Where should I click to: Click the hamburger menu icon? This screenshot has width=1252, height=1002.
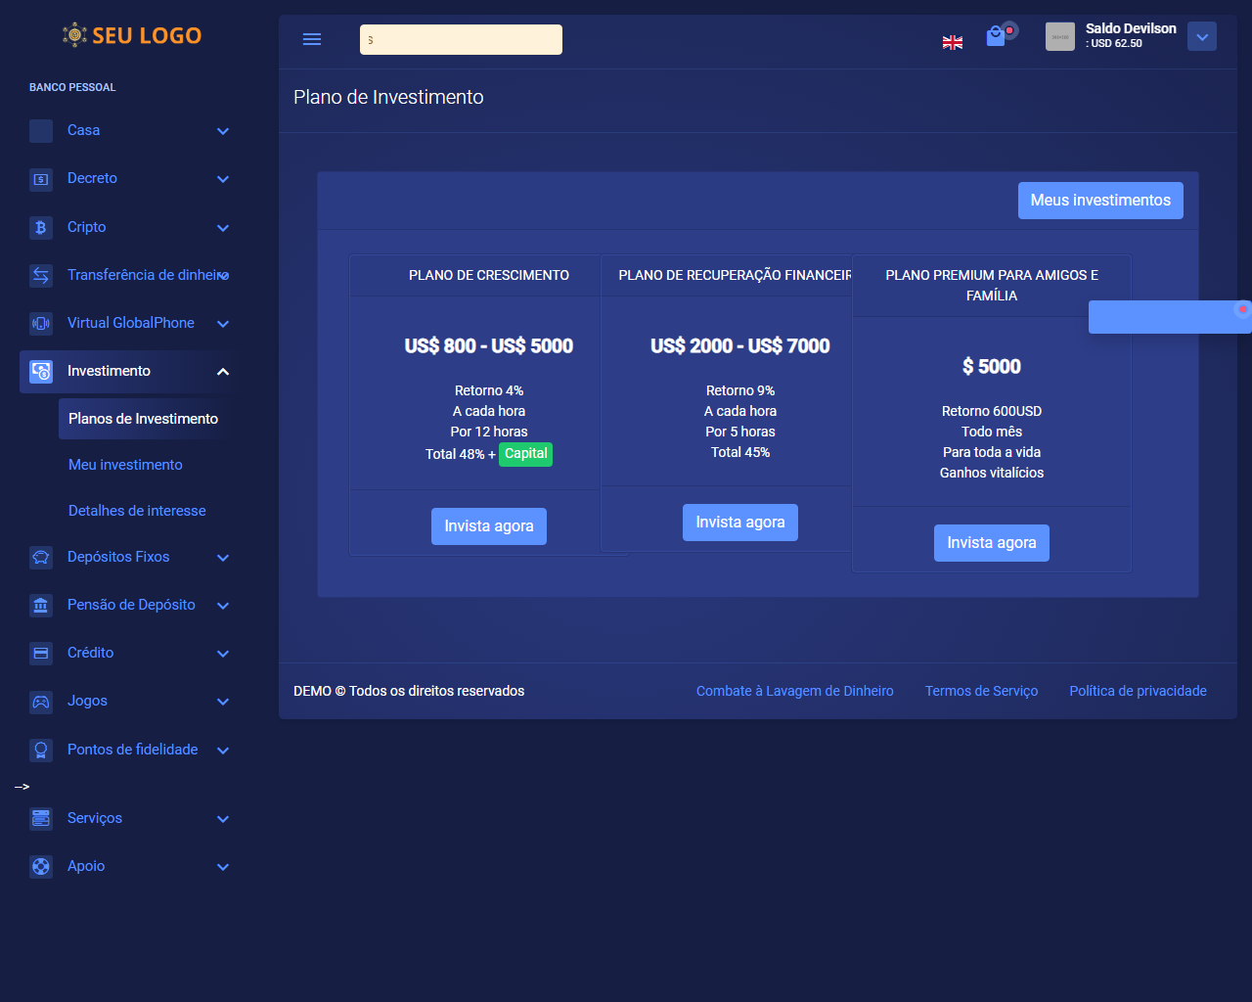click(x=312, y=39)
